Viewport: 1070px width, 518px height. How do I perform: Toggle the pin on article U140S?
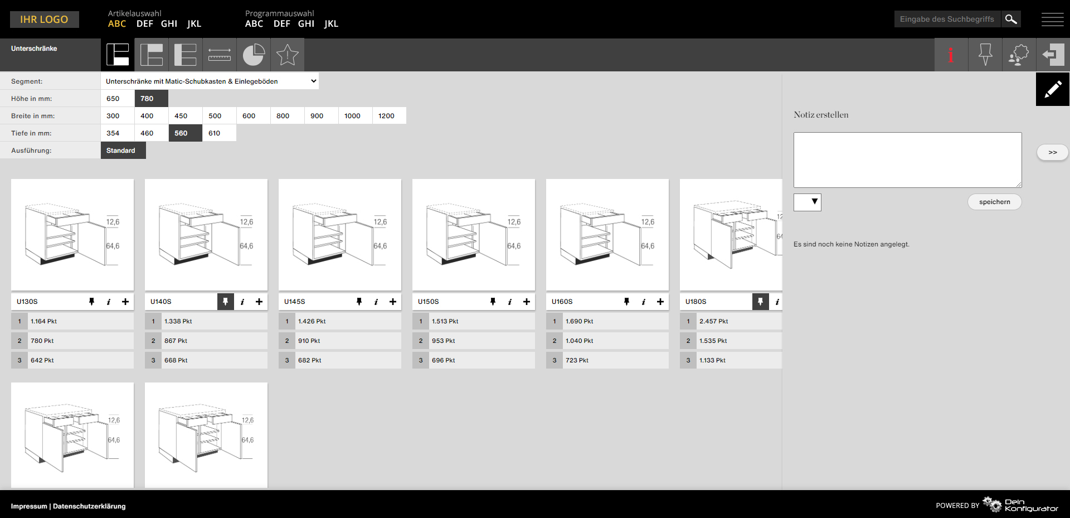225,302
